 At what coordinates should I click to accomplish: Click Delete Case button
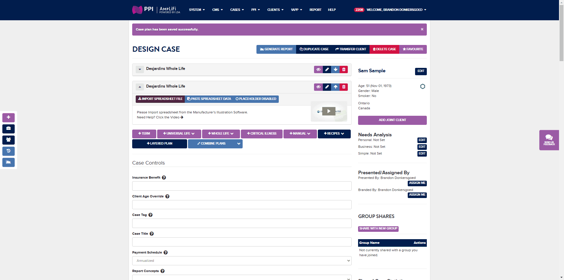[384, 49]
